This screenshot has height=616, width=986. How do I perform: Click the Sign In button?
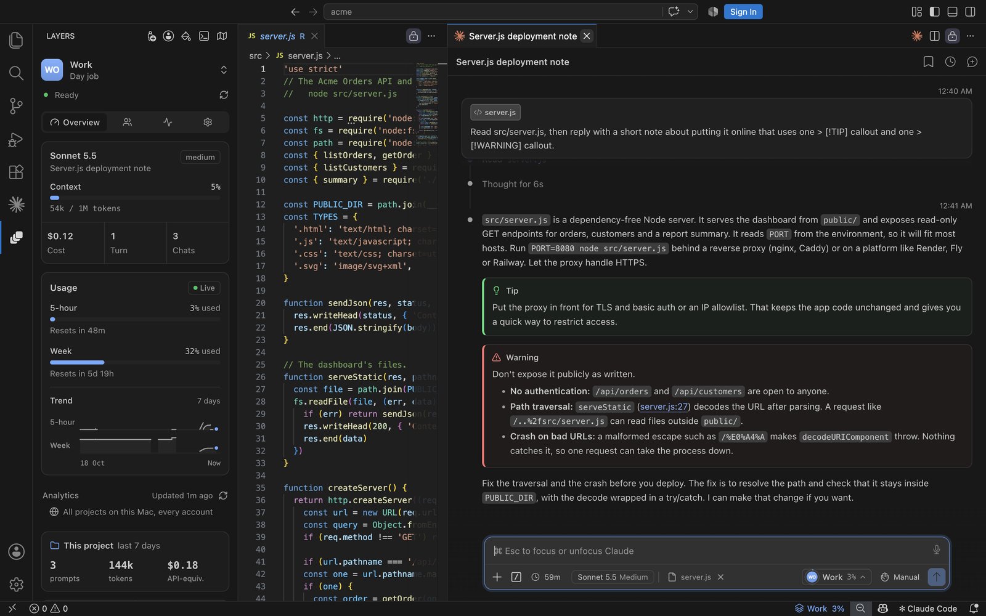[x=743, y=12]
